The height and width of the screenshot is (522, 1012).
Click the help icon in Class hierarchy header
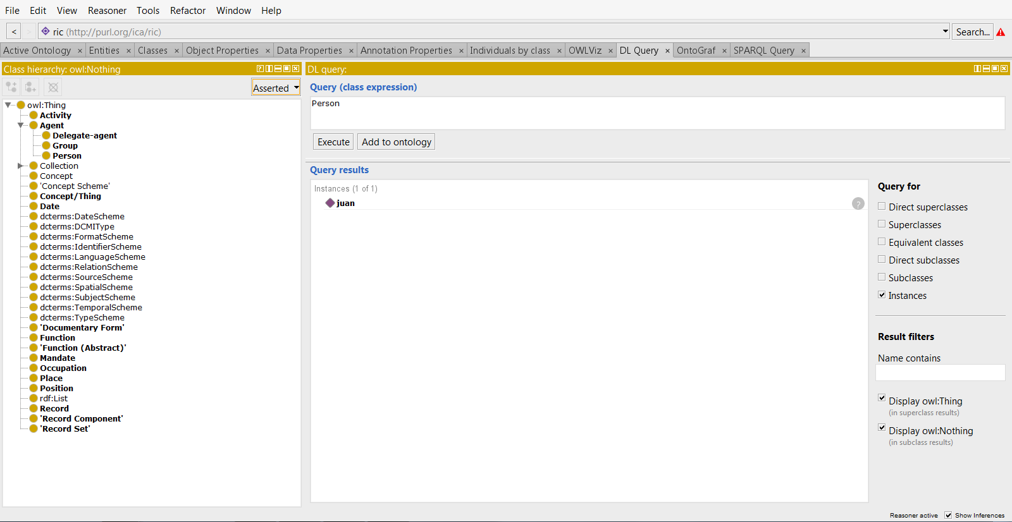tap(260, 69)
